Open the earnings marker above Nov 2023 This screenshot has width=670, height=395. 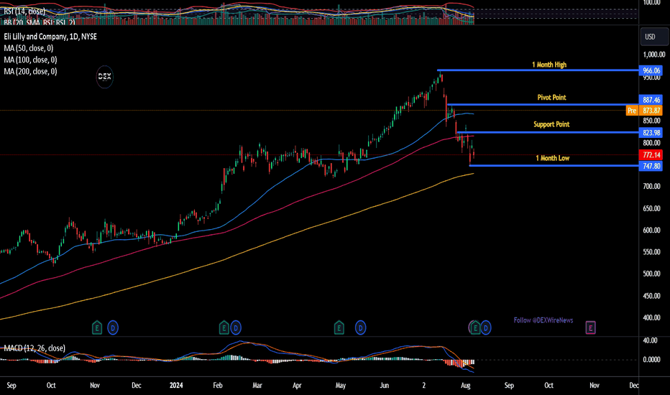pyautogui.click(x=97, y=328)
